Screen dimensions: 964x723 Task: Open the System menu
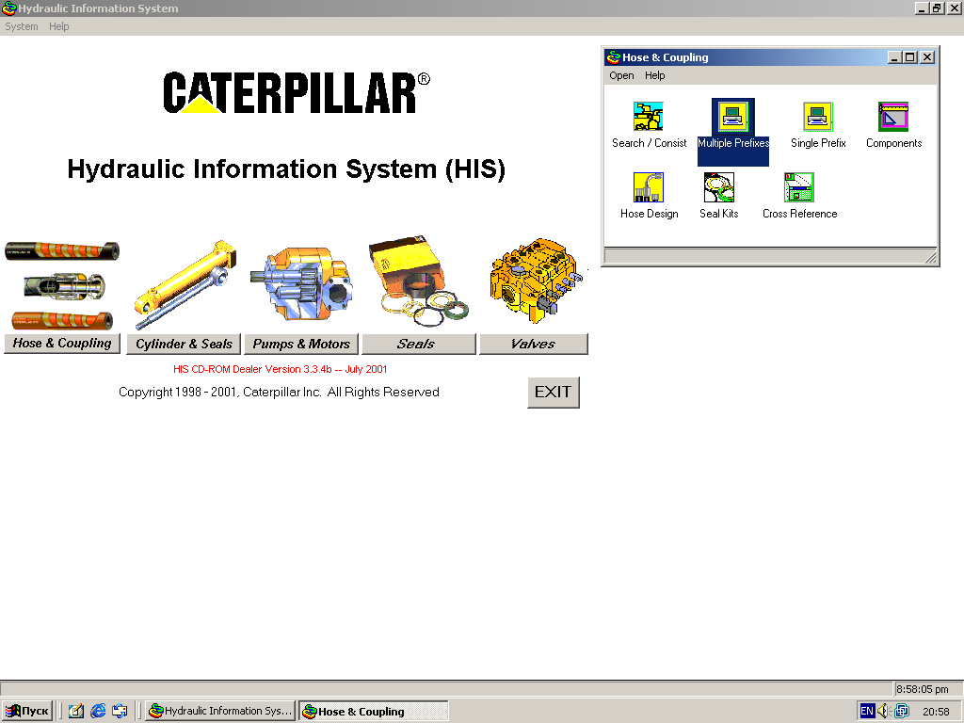22,26
